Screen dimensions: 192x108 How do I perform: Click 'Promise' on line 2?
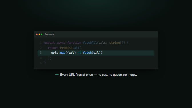(x=66, y=48)
